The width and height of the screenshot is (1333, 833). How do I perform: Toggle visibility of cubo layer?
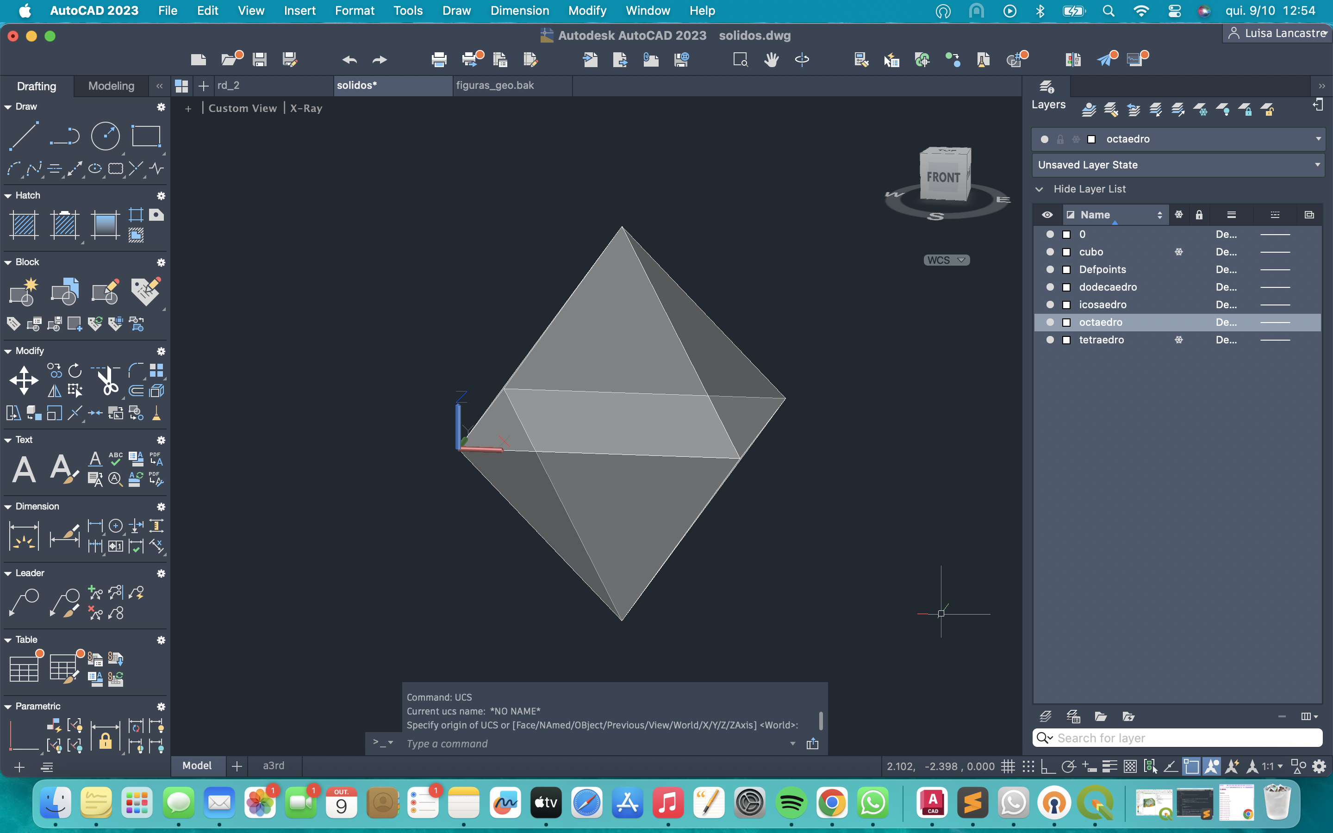click(1050, 252)
